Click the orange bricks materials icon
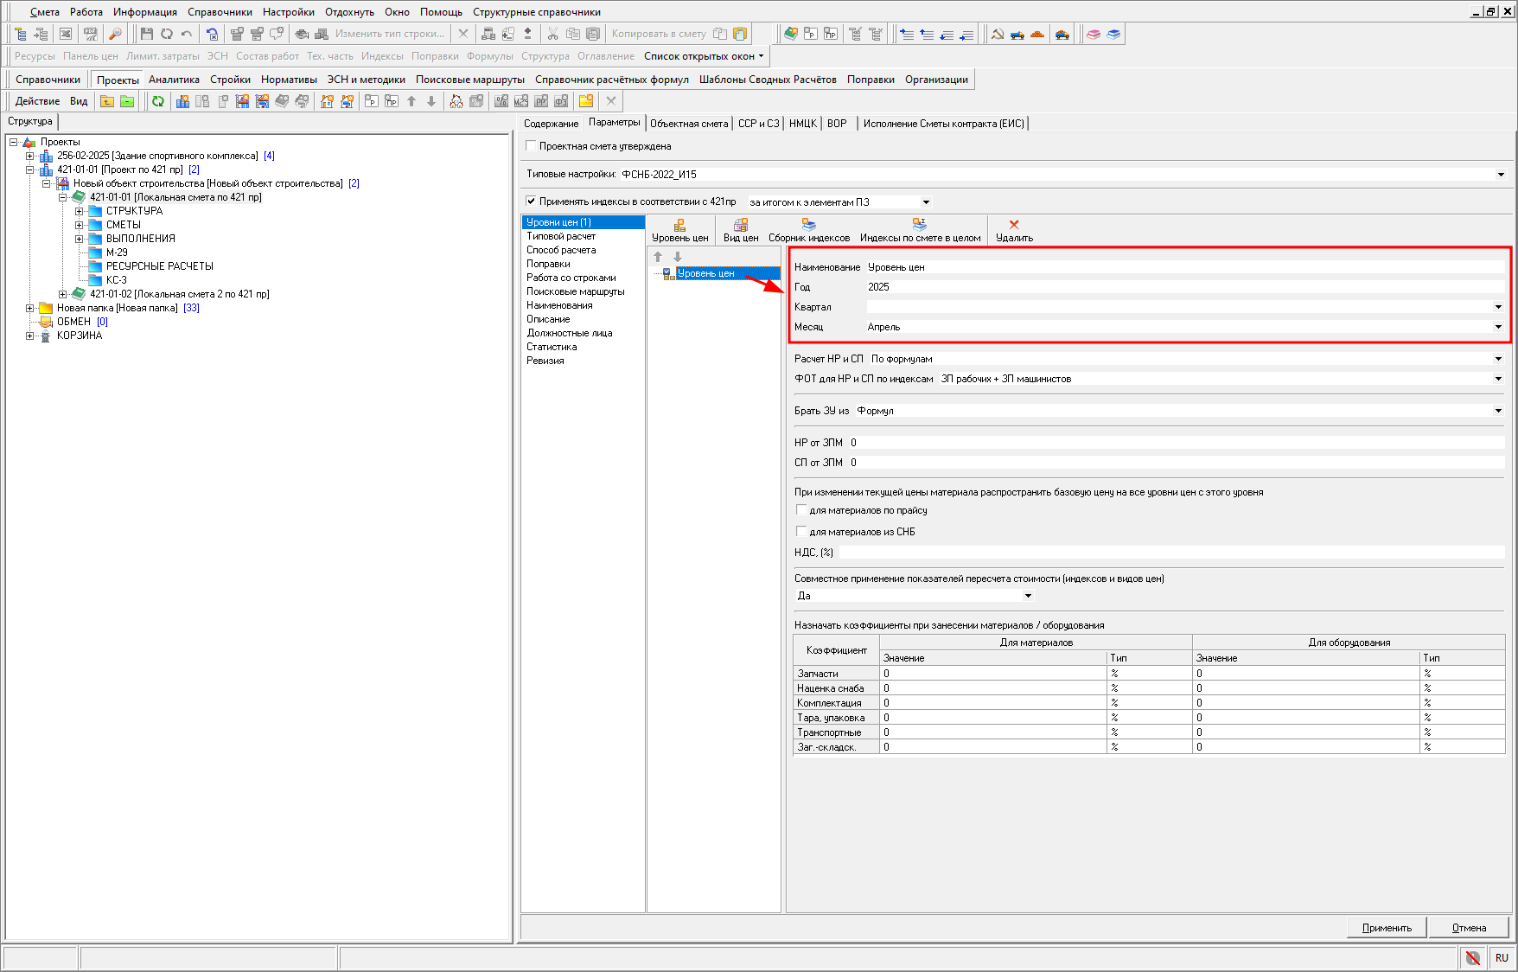This screenshot has width=1518, height=972. pyautogui.click(x=1037, y=34)
